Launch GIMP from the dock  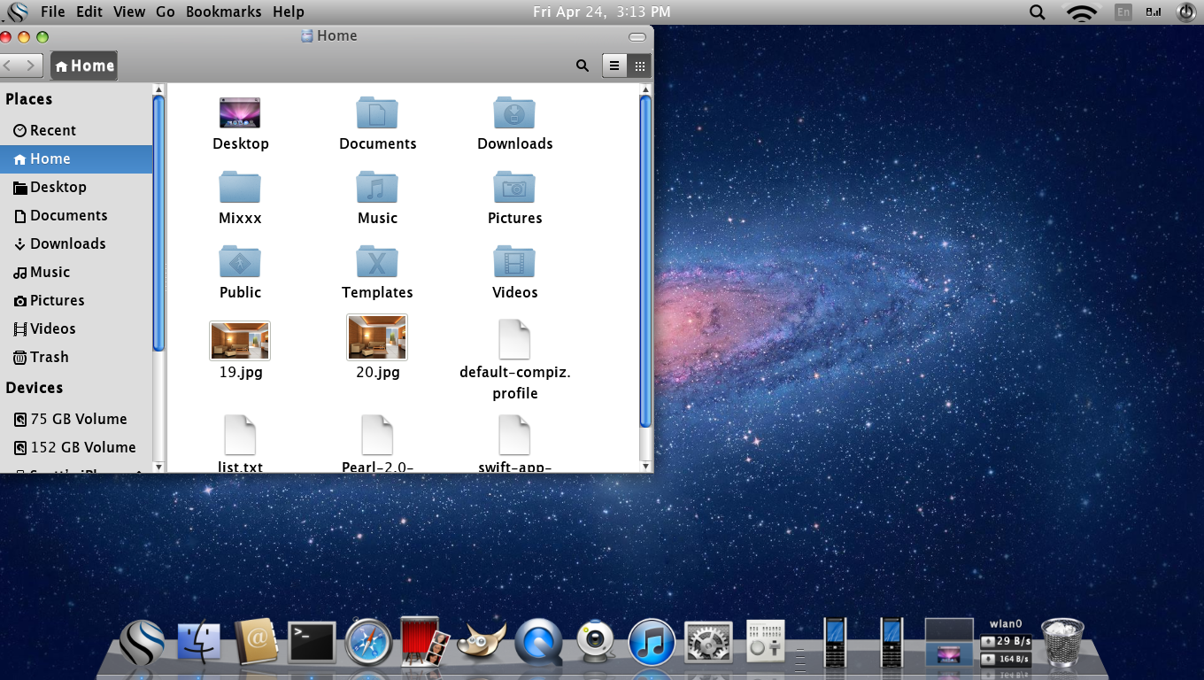point(482,642)
